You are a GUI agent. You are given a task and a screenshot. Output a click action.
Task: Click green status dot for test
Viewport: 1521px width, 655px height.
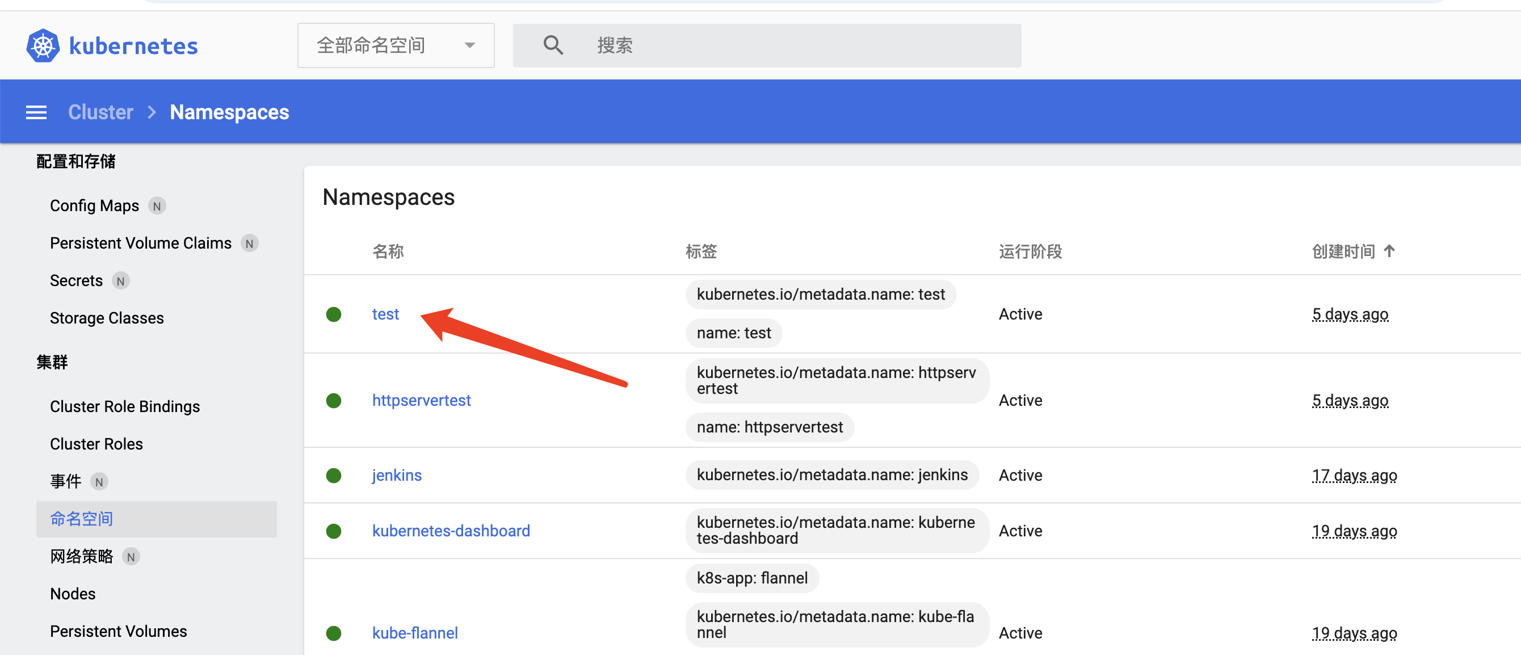click(x=334, y=314)
